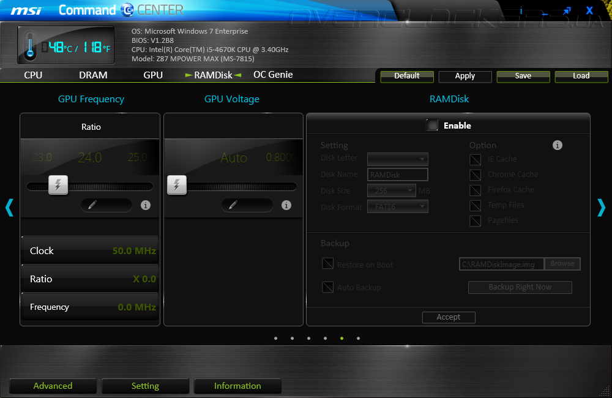The image size is (612, 398).
Task: Click the first page indicator dot
Action: click(x=276, y=338)
